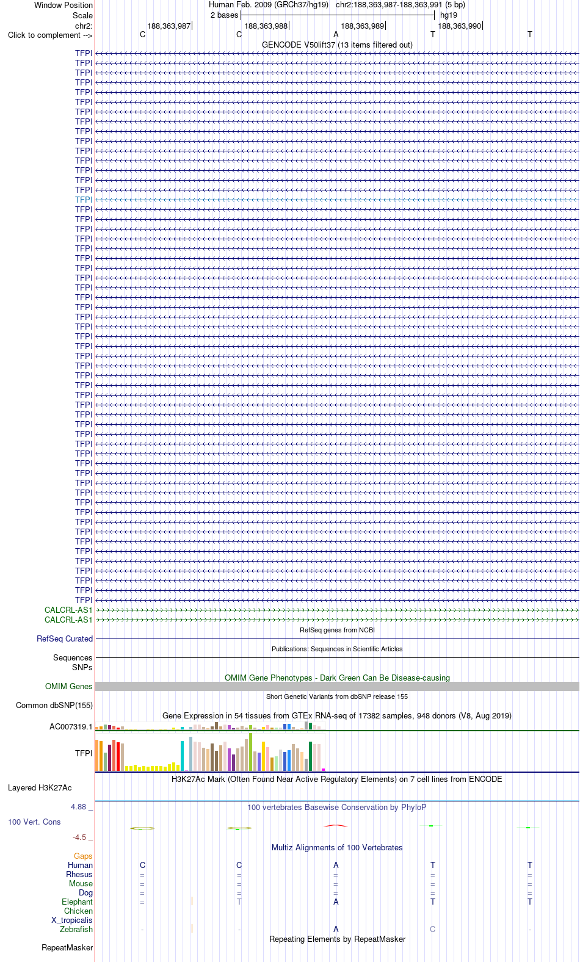Click the 'Sequences' track label
580x962 pixels.
[73, 657]
